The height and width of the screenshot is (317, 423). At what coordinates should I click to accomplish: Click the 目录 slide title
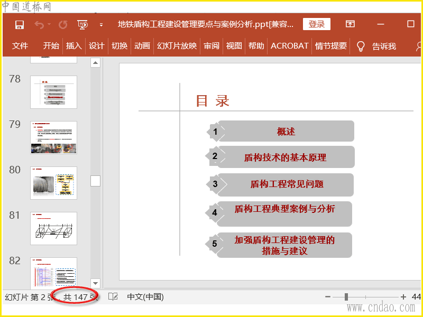[213, 101]
